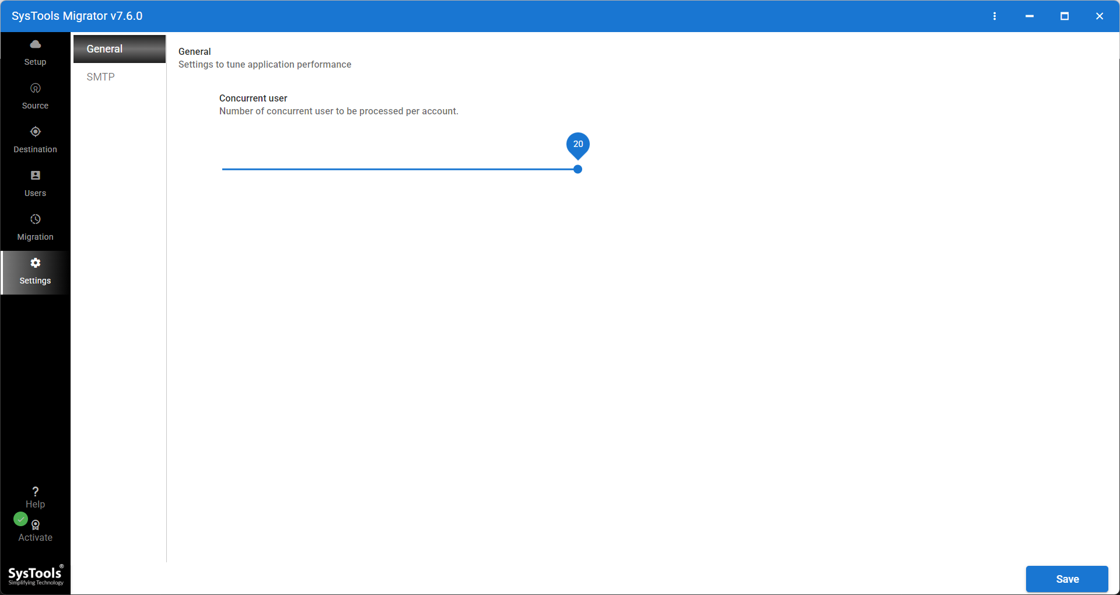Screen dimensions: 1120x595
Task: Click the green activation status checkmark
Action: pos(20,519)
